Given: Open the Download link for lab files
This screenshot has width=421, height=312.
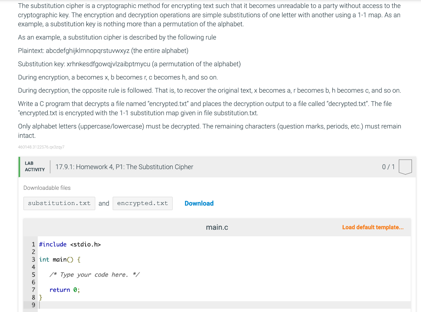Looking at the screenshot, I should point(199,203).
